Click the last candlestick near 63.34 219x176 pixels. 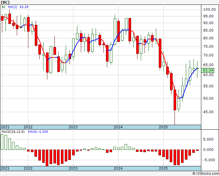pos(197,68)
